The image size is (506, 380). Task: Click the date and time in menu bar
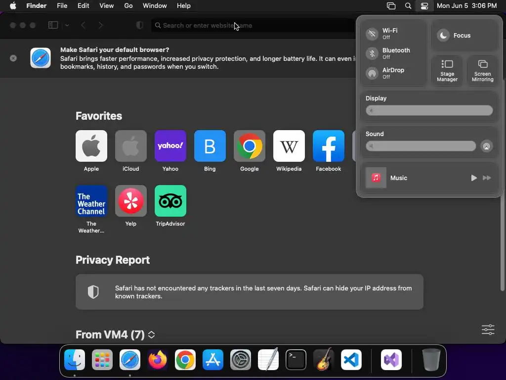click(x=466, y=6)
